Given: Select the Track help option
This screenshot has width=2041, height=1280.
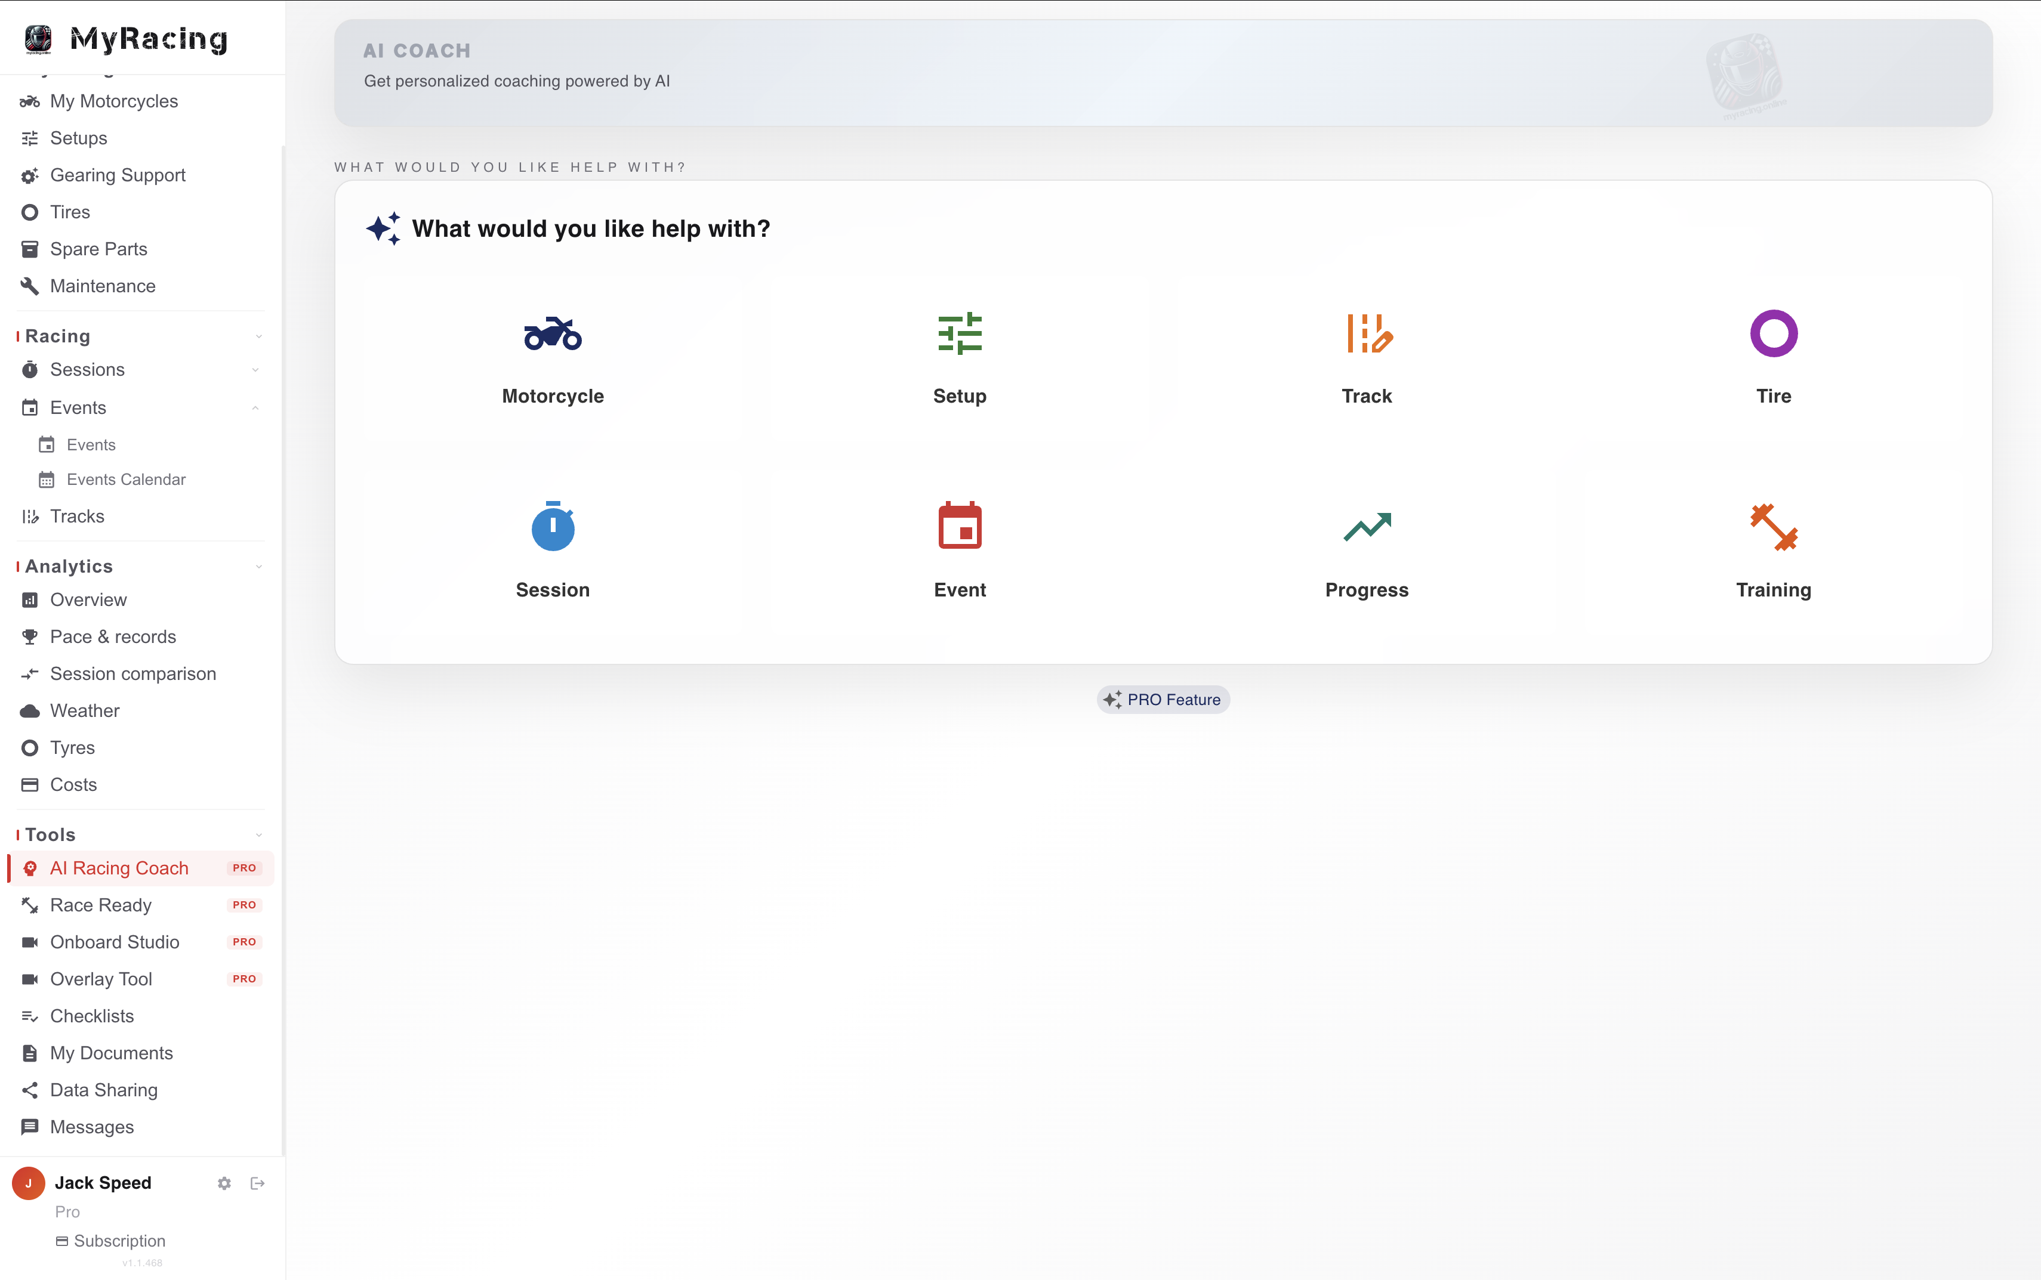Looking at the screenshot, I should pos(1366,359).
